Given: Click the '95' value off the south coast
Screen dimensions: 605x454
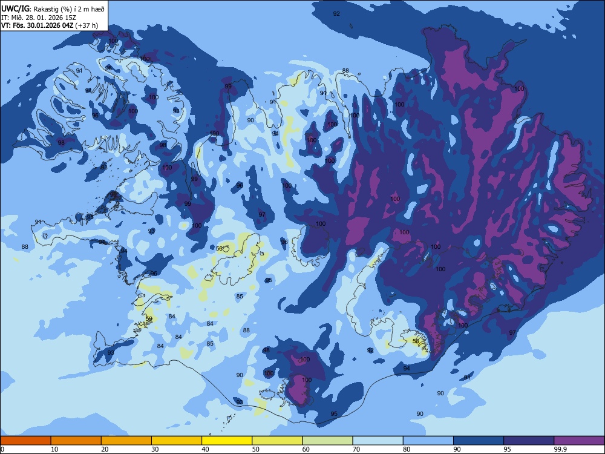Looking at the screenshot, I should coord(334,414).
